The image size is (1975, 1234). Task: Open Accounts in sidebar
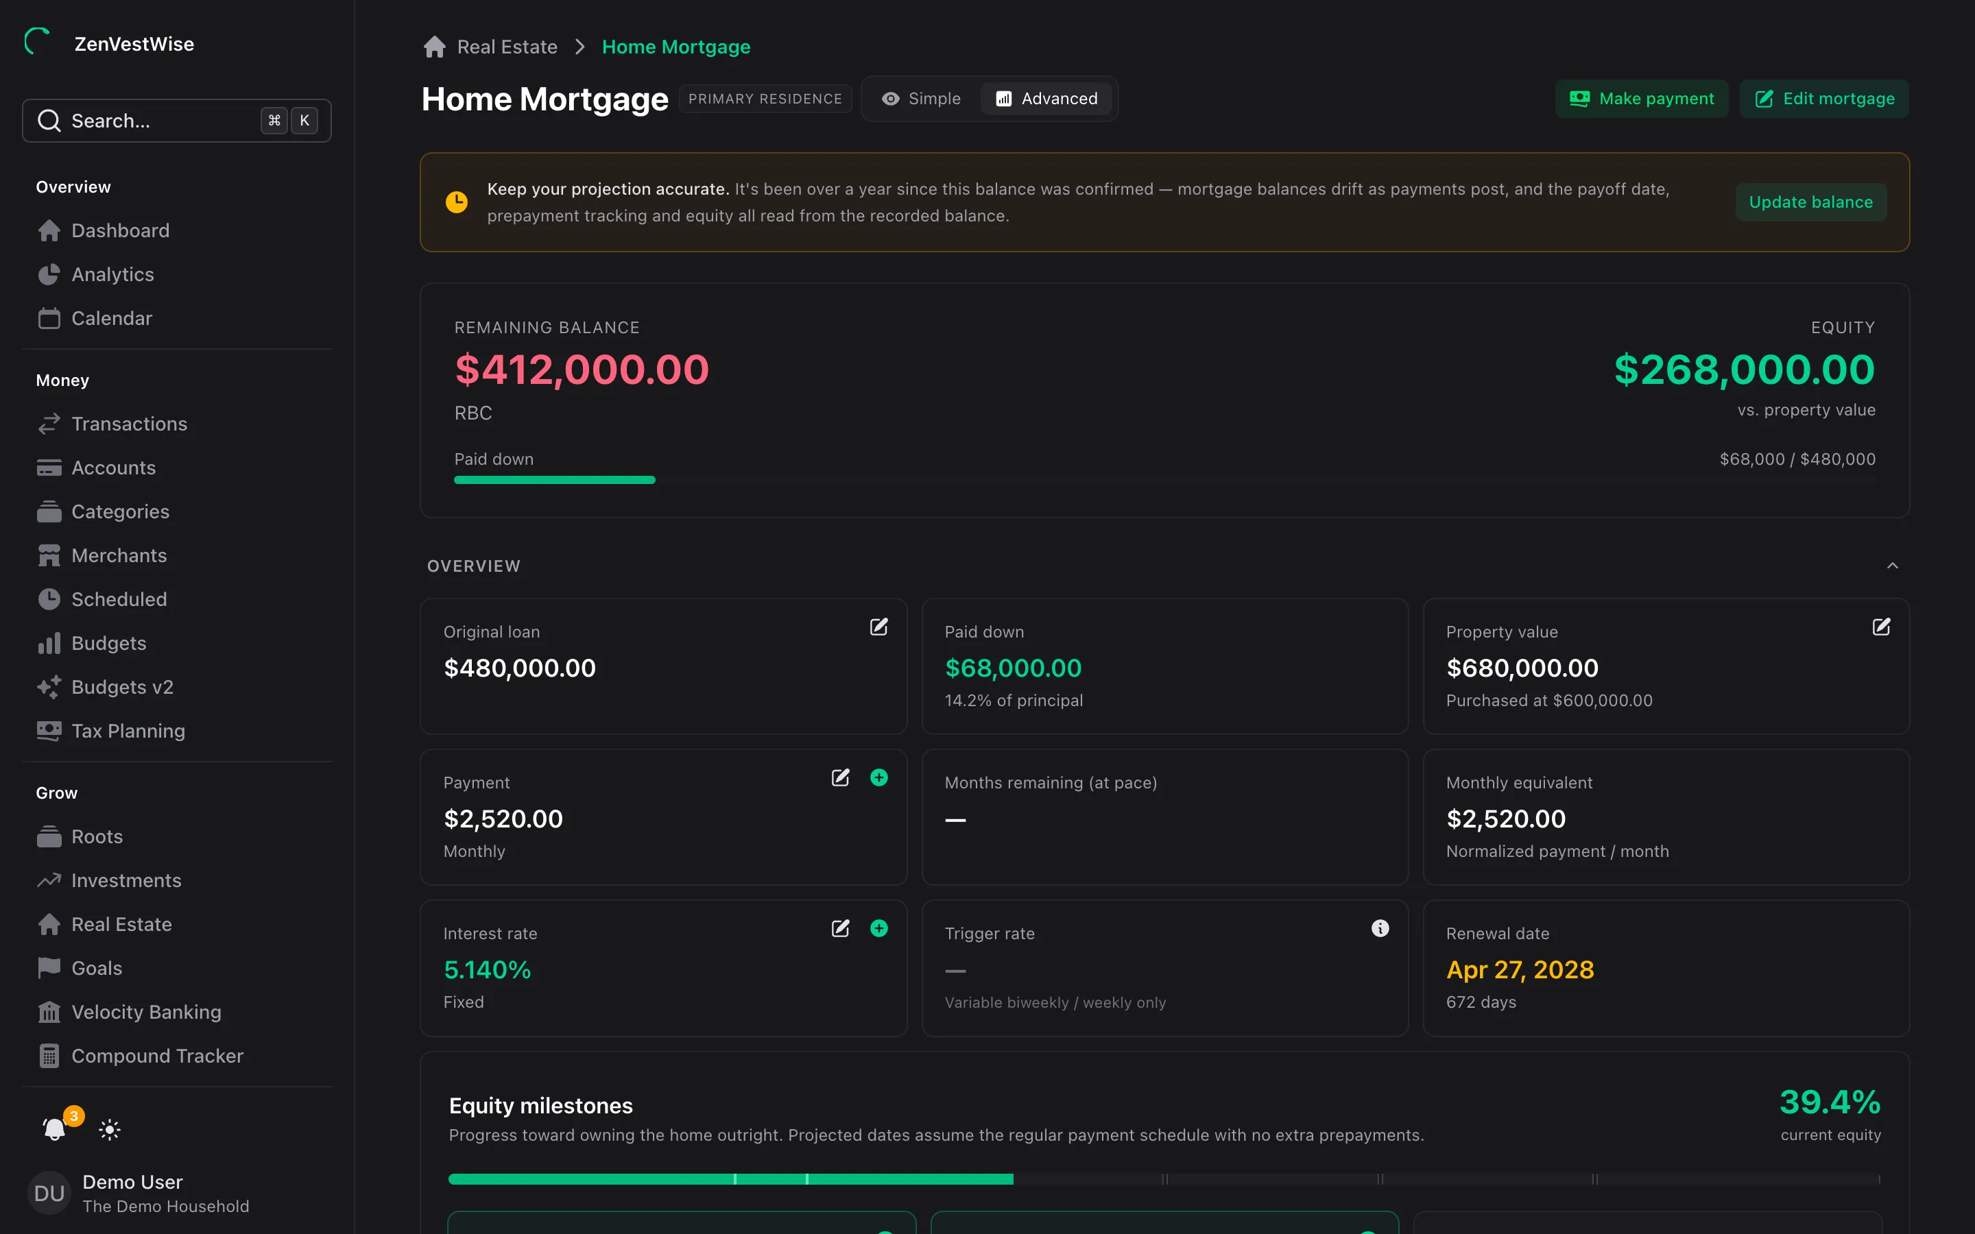point(176,468)
